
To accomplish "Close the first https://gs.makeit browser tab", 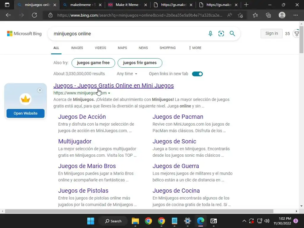I will [x=191, y=5].
